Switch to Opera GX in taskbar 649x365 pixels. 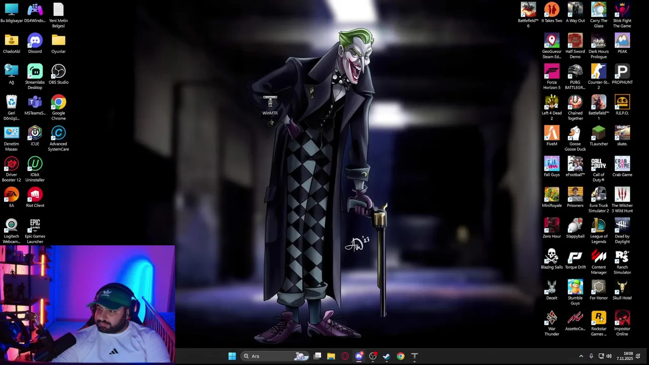[345, 356]
